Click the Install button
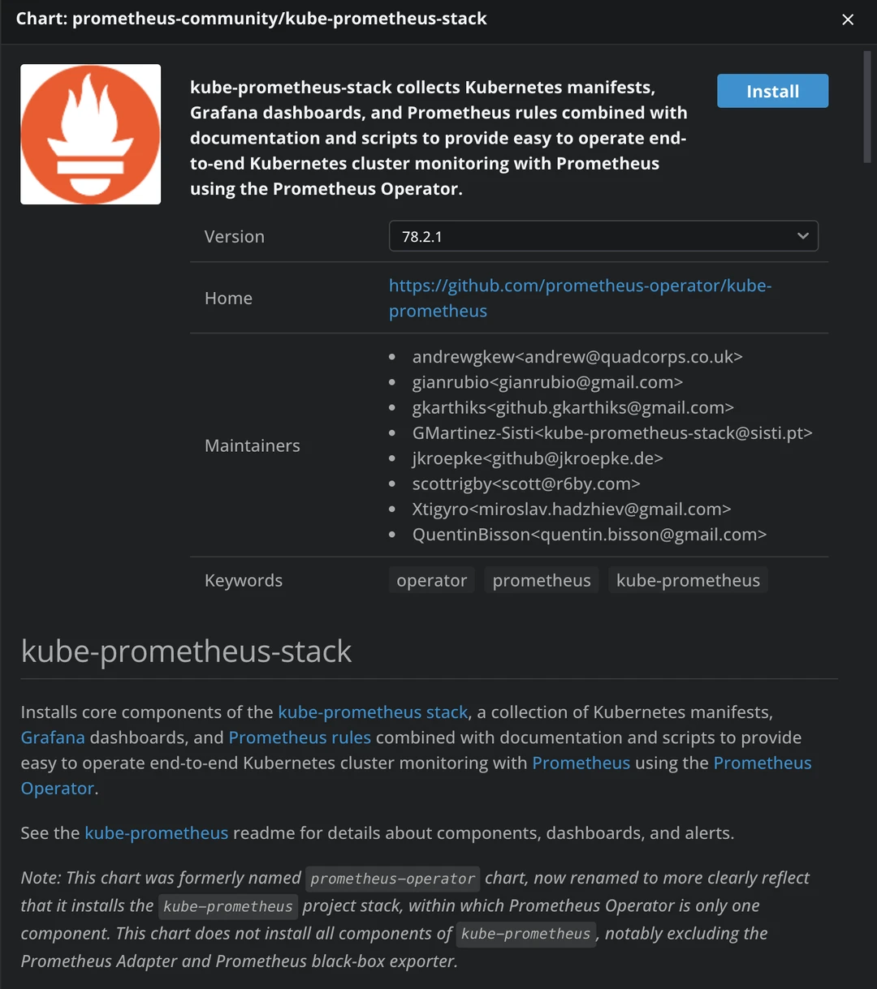877x989 pixels. click(771, 91)
